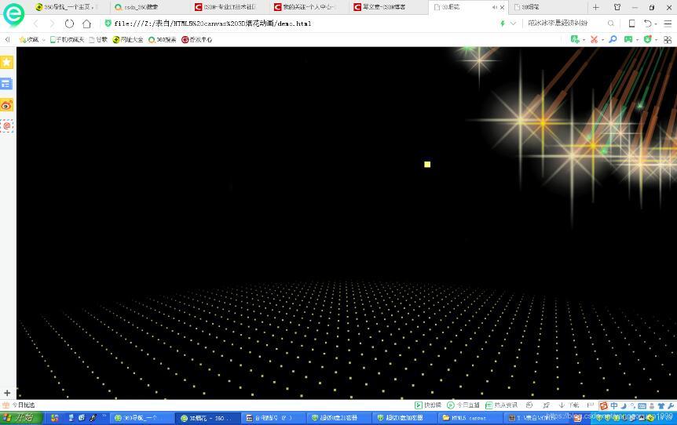Open the 网址大全 bookmark link
The image size is (677, 425).
point(128,39)
